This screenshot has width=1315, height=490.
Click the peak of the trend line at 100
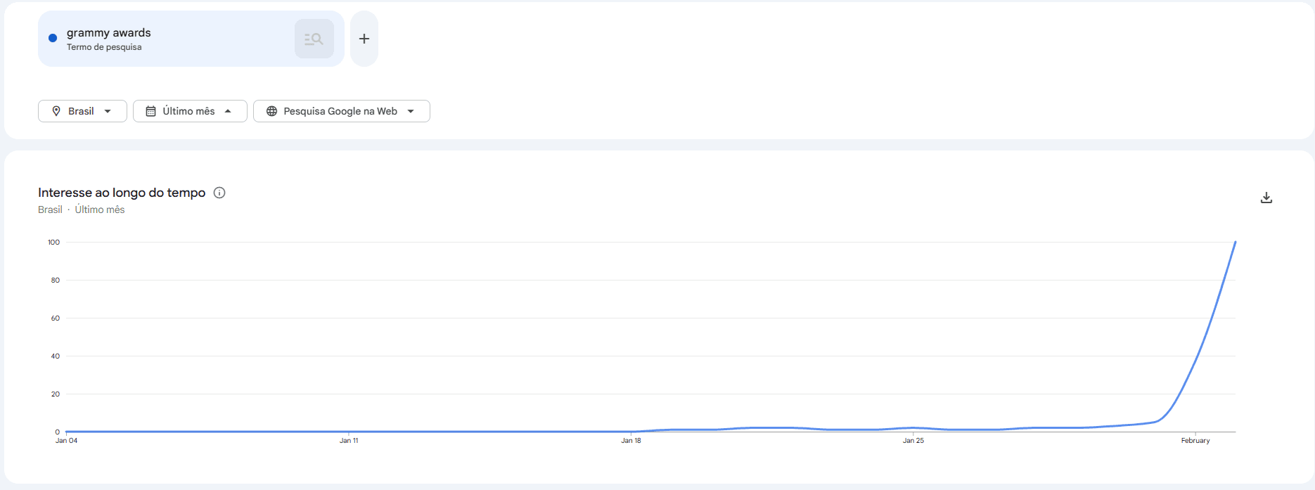pyautogui.click(x=1235, y=243)
